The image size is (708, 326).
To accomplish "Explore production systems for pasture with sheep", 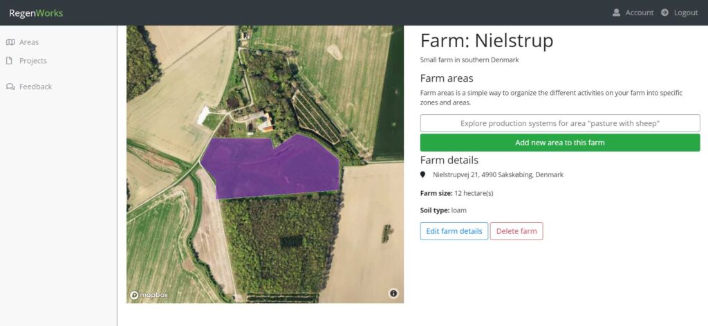I will point(560,123).
